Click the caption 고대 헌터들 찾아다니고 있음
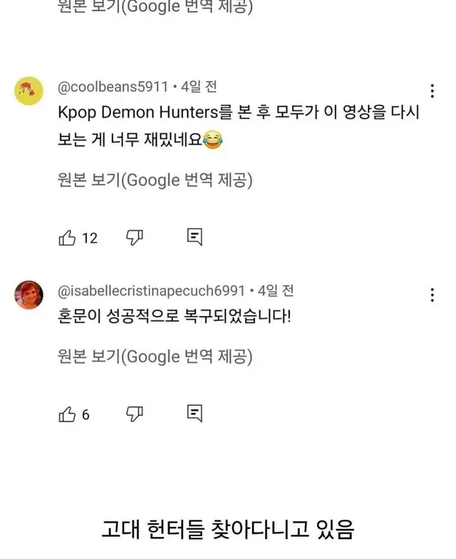The height and width of the screenshot is (559, 456). (227, 530)
